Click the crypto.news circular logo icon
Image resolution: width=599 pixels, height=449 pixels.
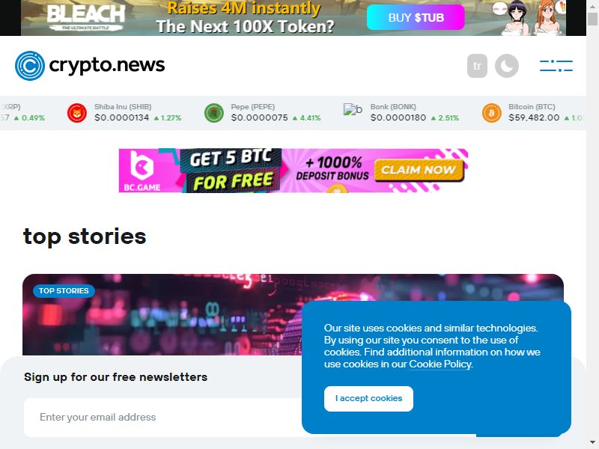(30, 66)
